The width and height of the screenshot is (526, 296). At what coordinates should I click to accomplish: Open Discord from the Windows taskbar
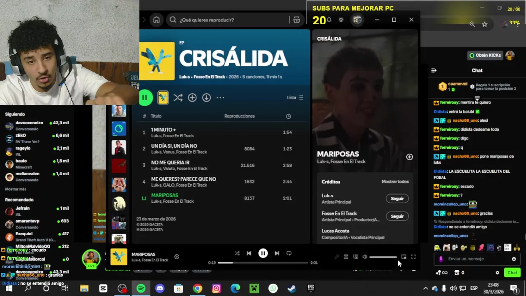(x=160, y=289)
